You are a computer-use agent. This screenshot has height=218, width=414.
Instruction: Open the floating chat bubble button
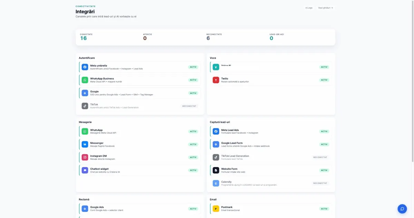[402, 209]
